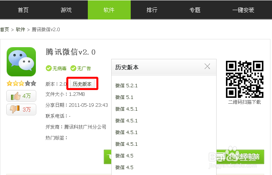Open the 游戏 navigation tab
The height and width of the screenshot is (175, 272).
click(x=66, y=10)
